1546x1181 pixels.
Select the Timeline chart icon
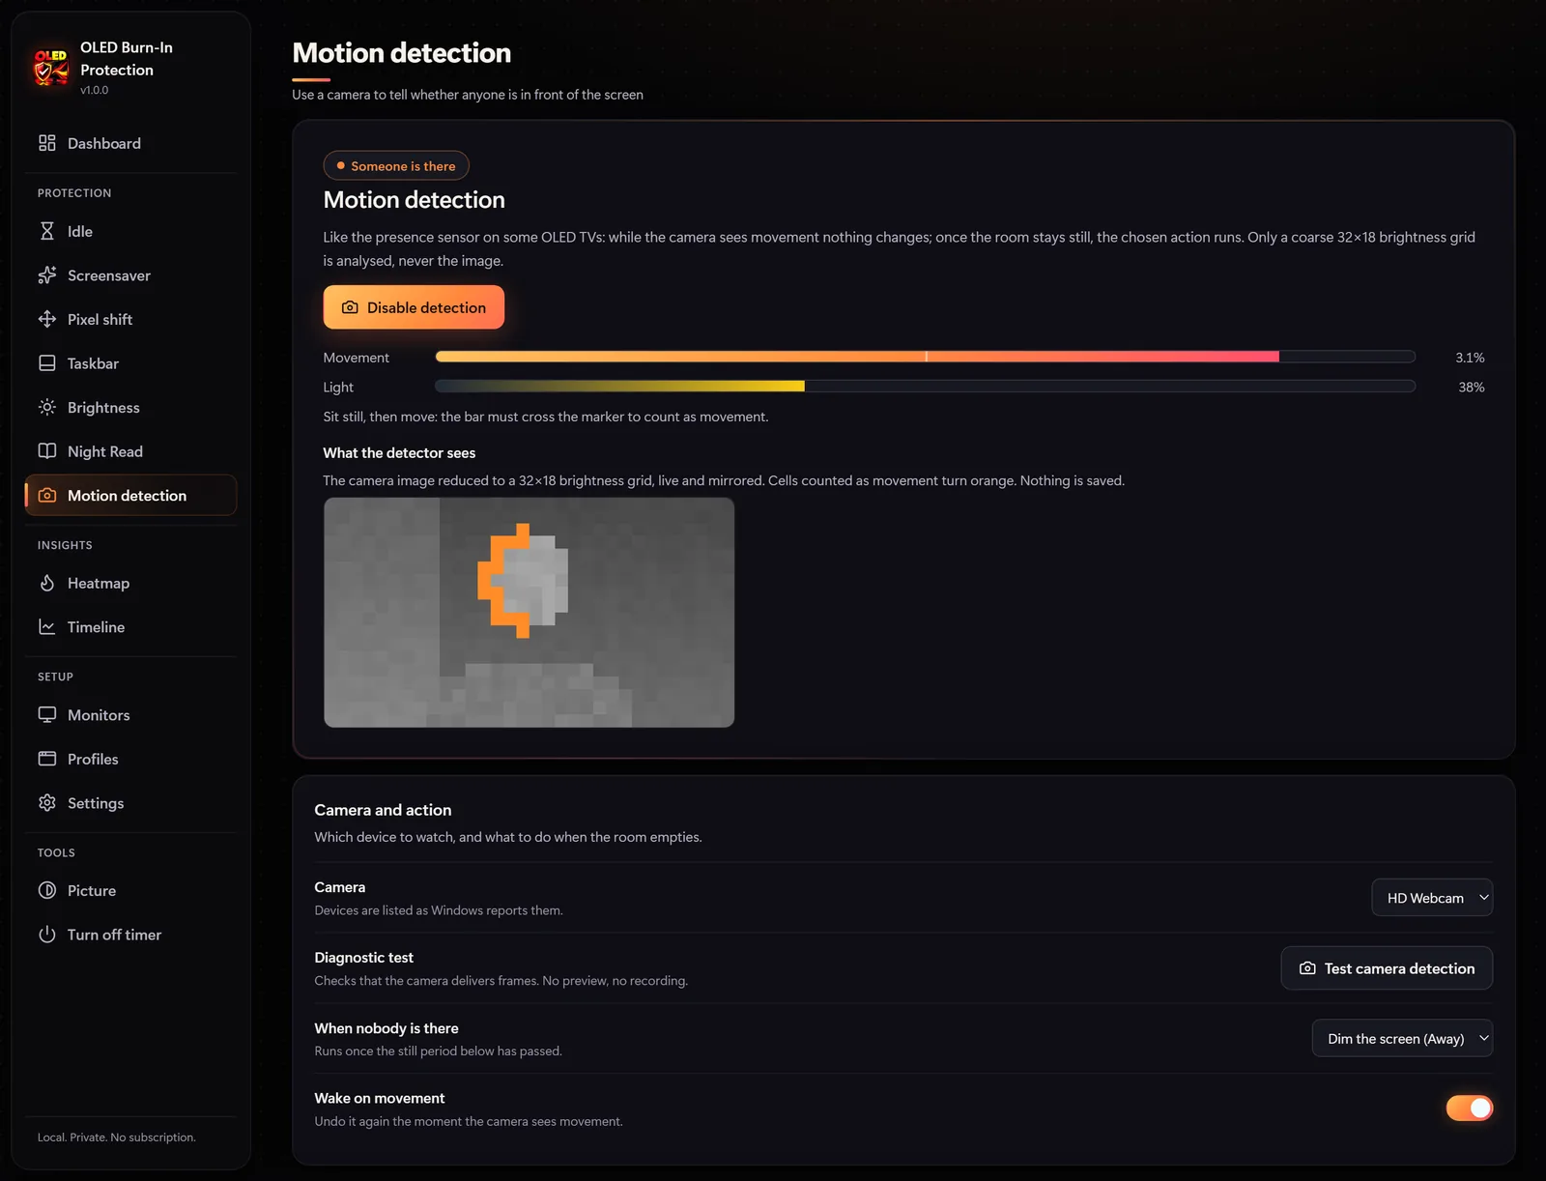click(x=46, y=627)
